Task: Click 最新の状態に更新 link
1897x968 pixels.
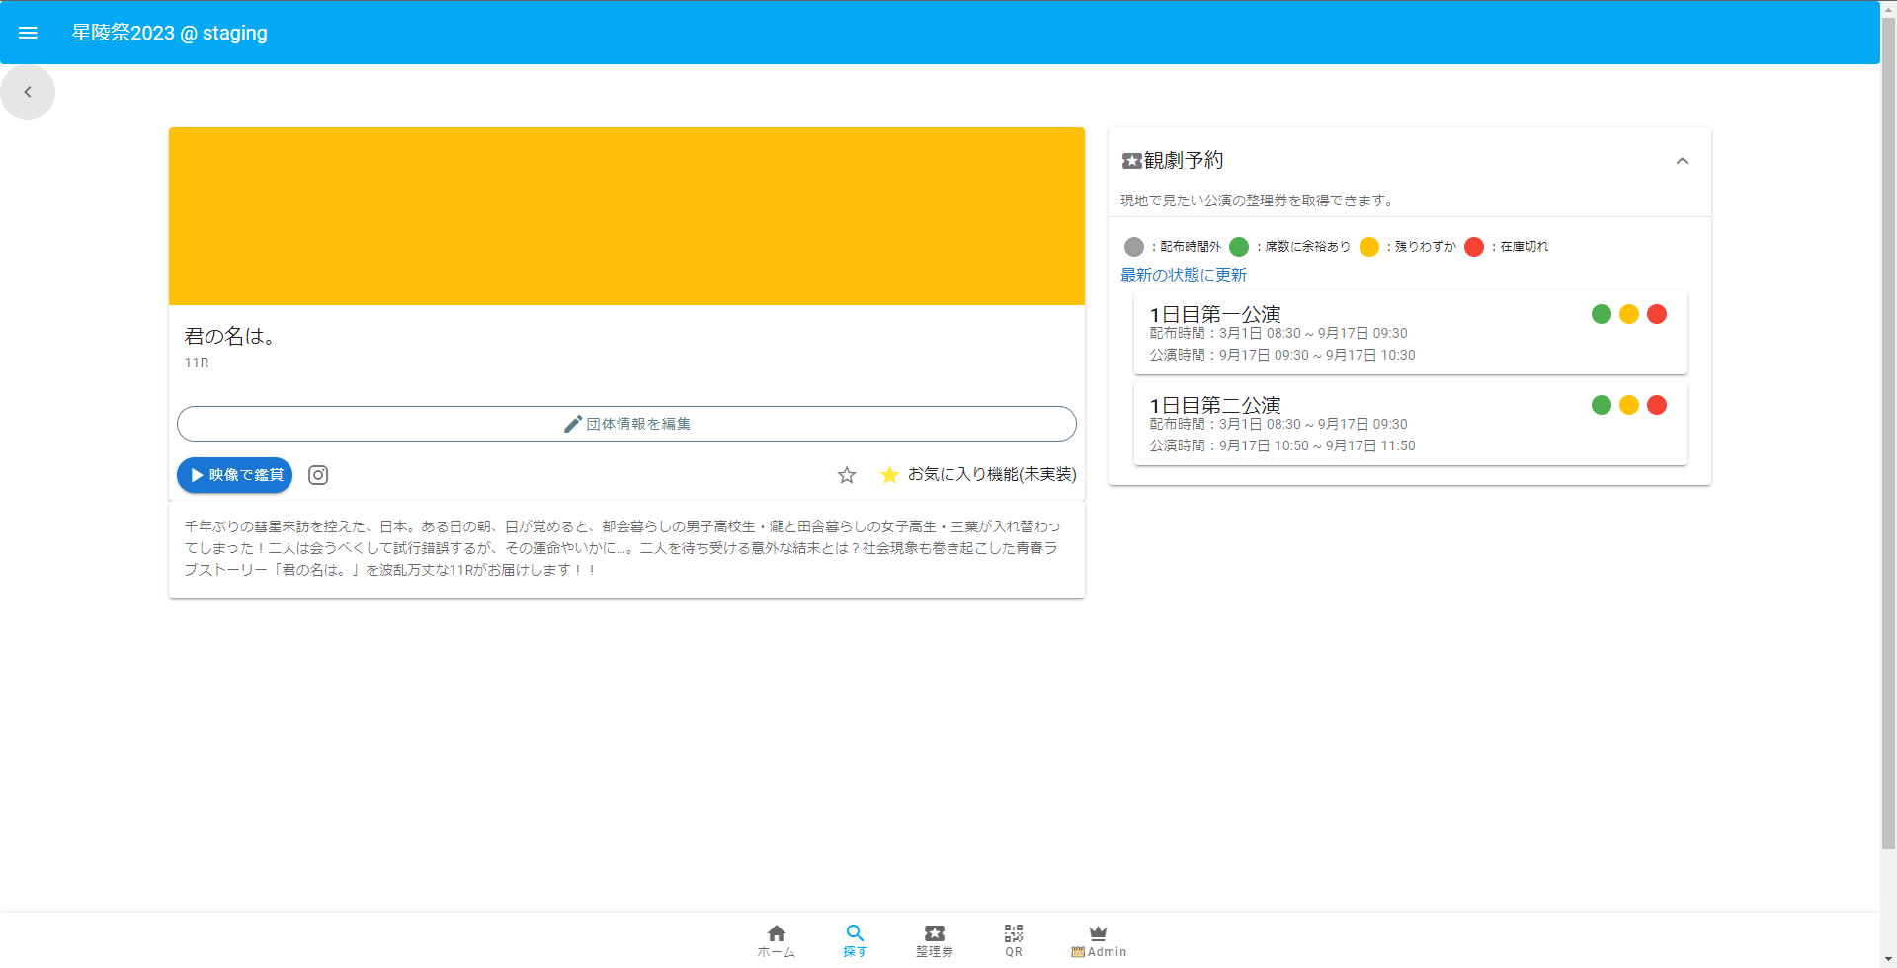Action: pyautogui.click(x=1184, y=275)
